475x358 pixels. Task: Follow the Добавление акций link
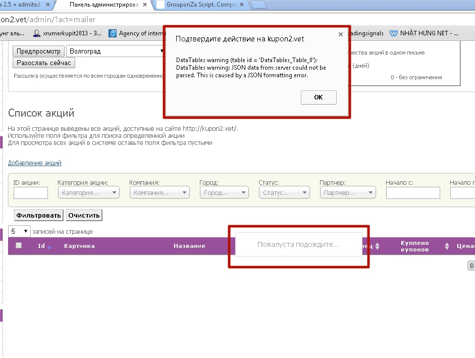(34, 163)
